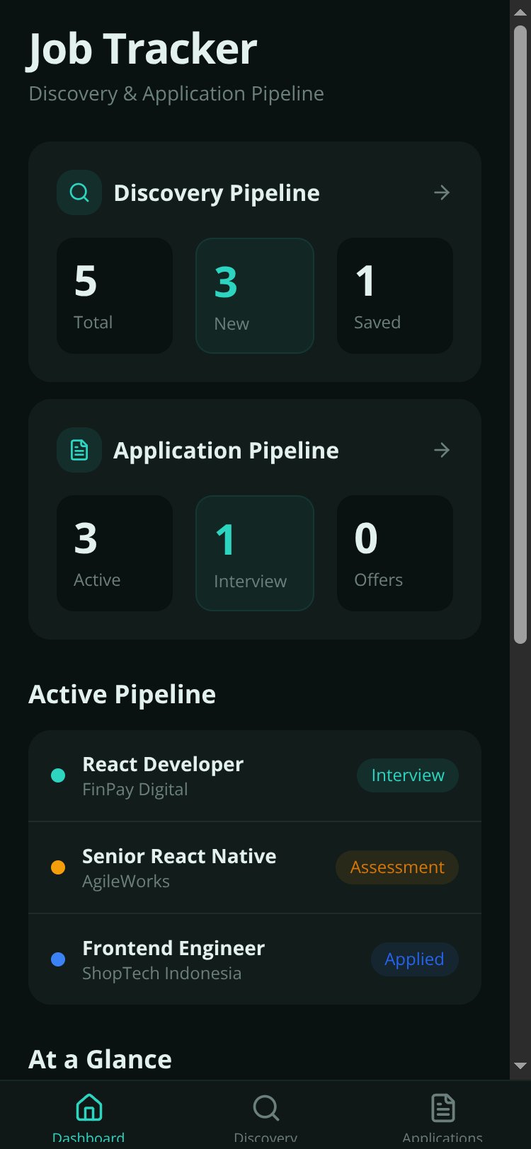
Task: Click the Application Pipeline heading
Action: pos(226,451)
